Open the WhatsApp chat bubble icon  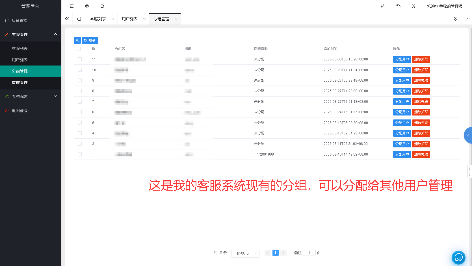point(458,258)
